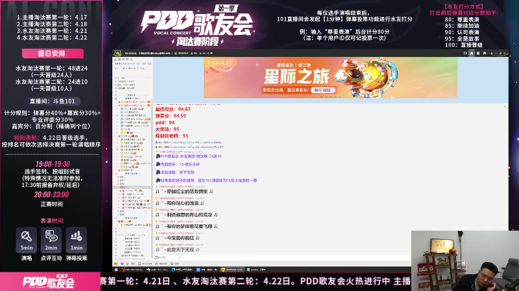Open the emoji picker beside chat input
The image size is (519, 291).
[157, 257]
